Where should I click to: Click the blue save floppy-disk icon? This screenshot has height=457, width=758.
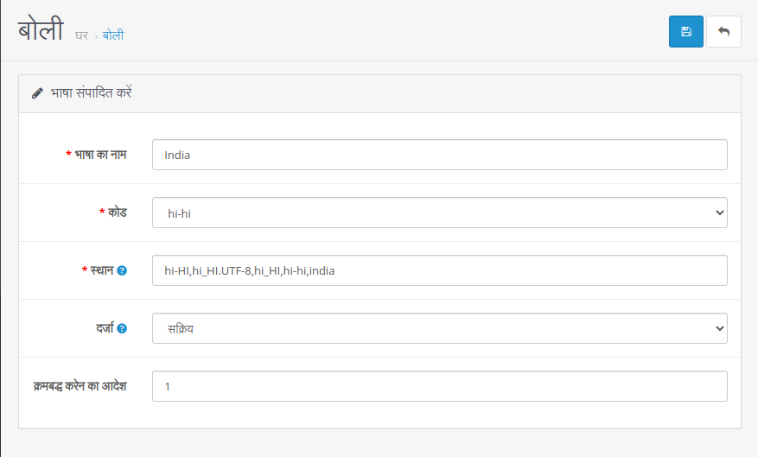coord(685,32)
